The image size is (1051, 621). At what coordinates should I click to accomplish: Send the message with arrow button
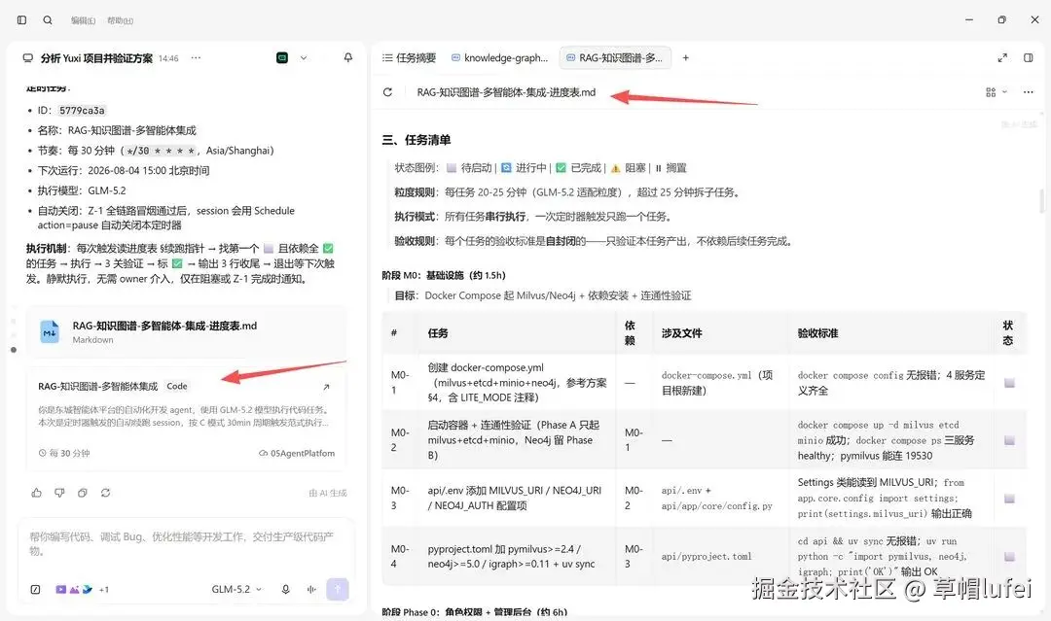click(337, 589)
